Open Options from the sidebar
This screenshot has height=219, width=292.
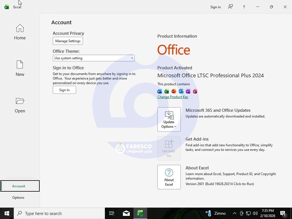coord(18,198)
